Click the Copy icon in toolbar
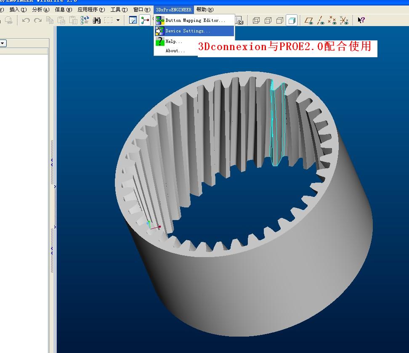Screen dimensions: 409x353 [x=50, y=20]
